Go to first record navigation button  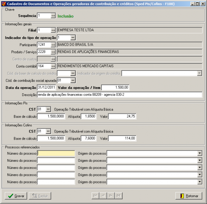click(95, 196)
